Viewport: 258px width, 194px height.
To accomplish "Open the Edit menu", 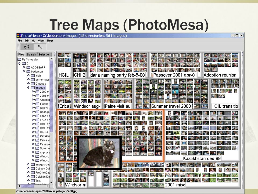I will tap(27, 41).
